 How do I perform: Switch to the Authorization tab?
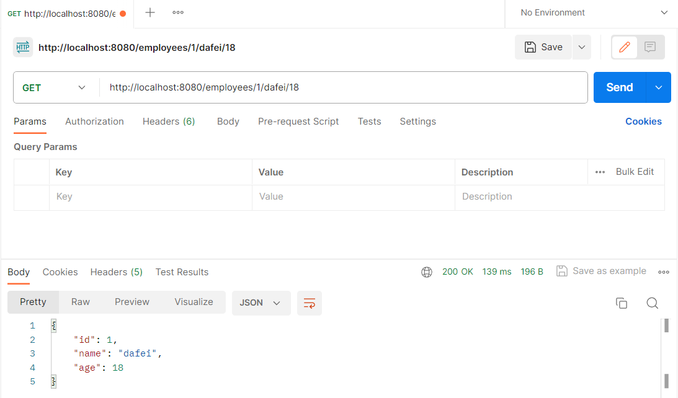point(94,122)
